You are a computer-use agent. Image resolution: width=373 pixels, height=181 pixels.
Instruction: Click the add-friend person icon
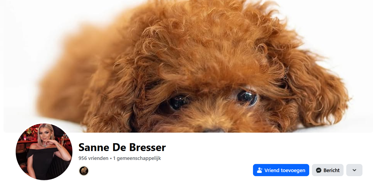click(x=260, y=170)
